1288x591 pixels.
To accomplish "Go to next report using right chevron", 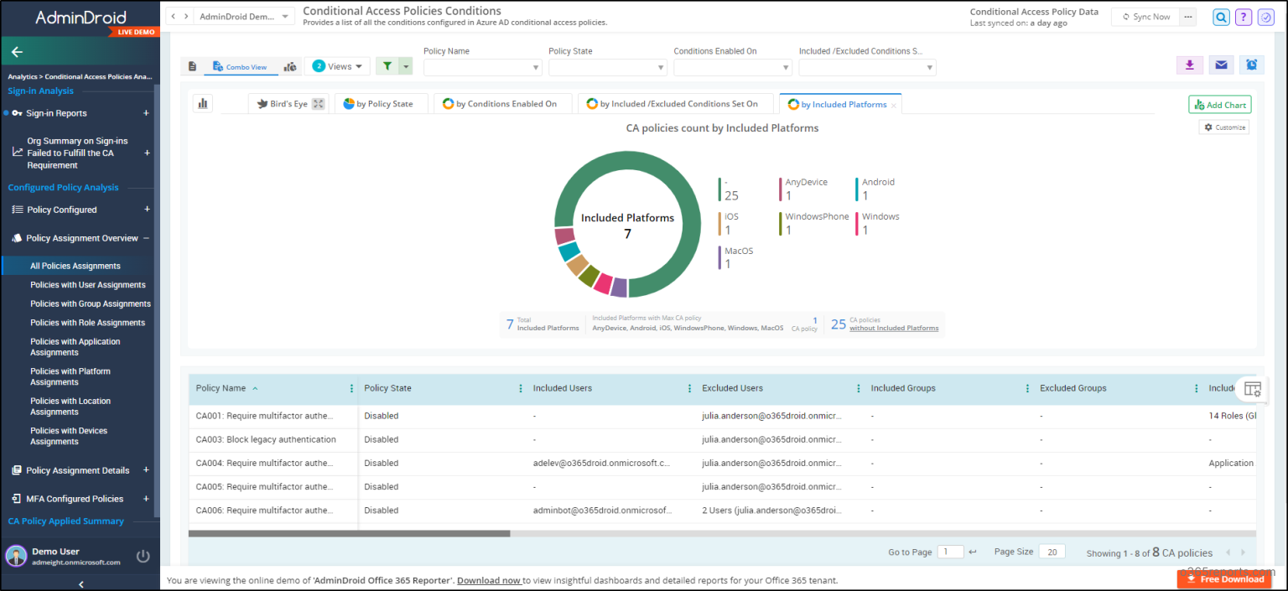I will [x=185, y=17].
